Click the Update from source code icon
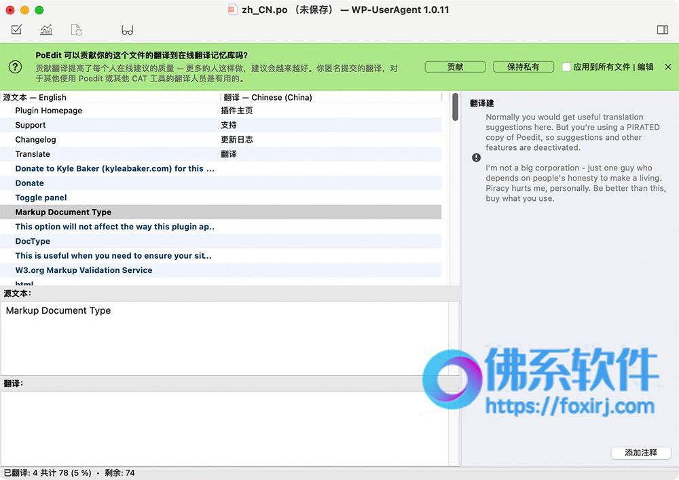The height and width of the screenshot is (480, 679). (x=76, y=29)
